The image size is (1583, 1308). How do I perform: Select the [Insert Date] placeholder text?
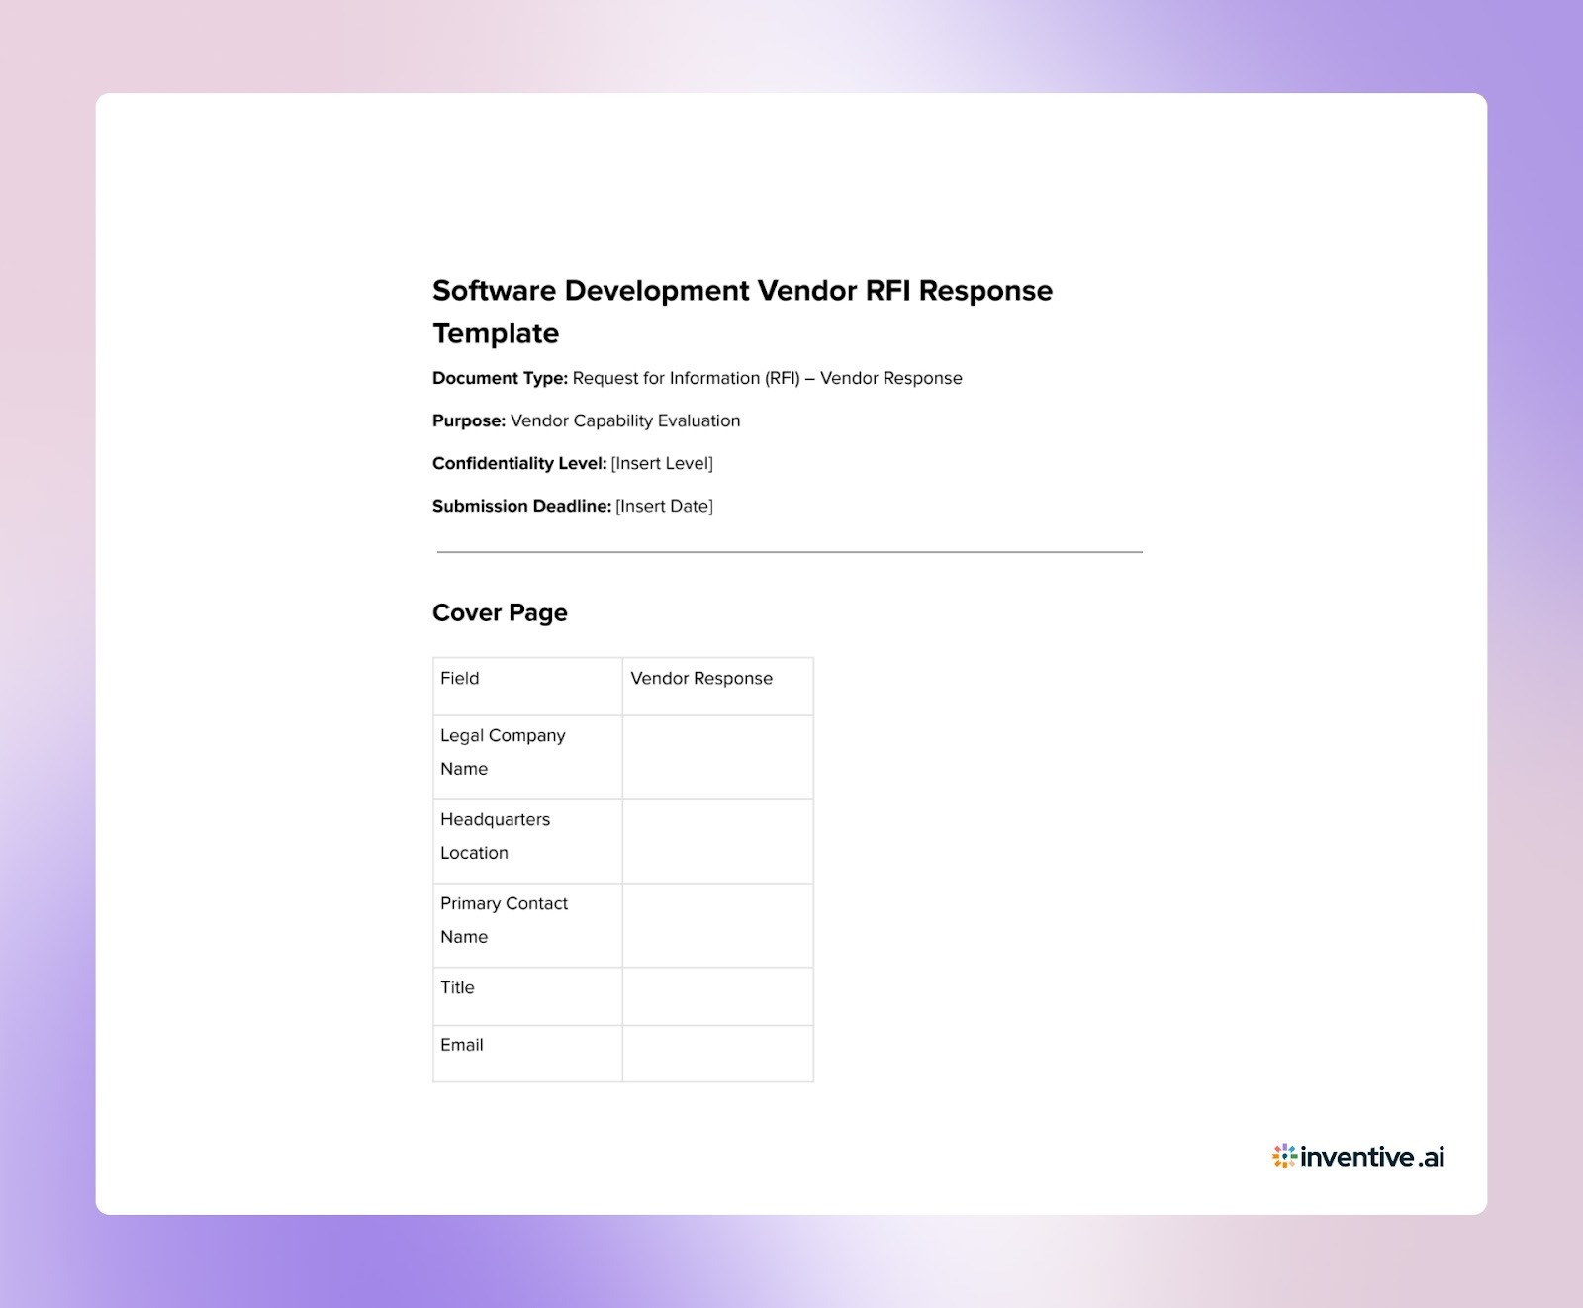point(665,506)
